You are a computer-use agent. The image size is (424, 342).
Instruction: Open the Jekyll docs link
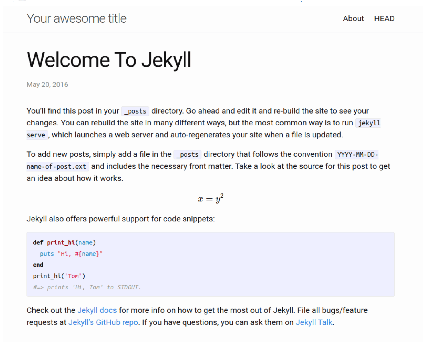click(x=97, y=310)
